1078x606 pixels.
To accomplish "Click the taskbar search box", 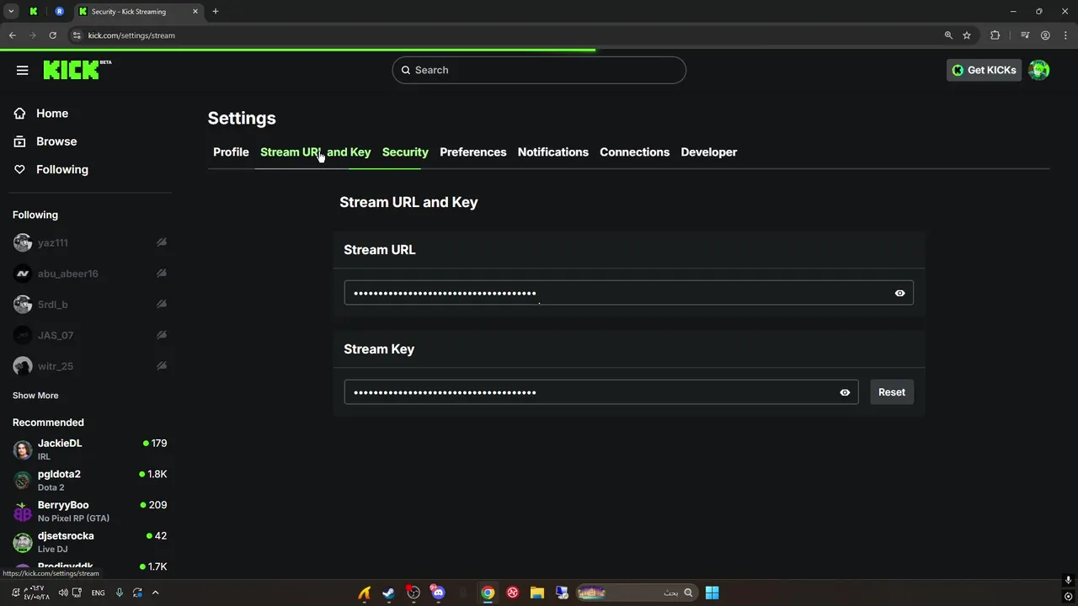I will click(636, 593).
